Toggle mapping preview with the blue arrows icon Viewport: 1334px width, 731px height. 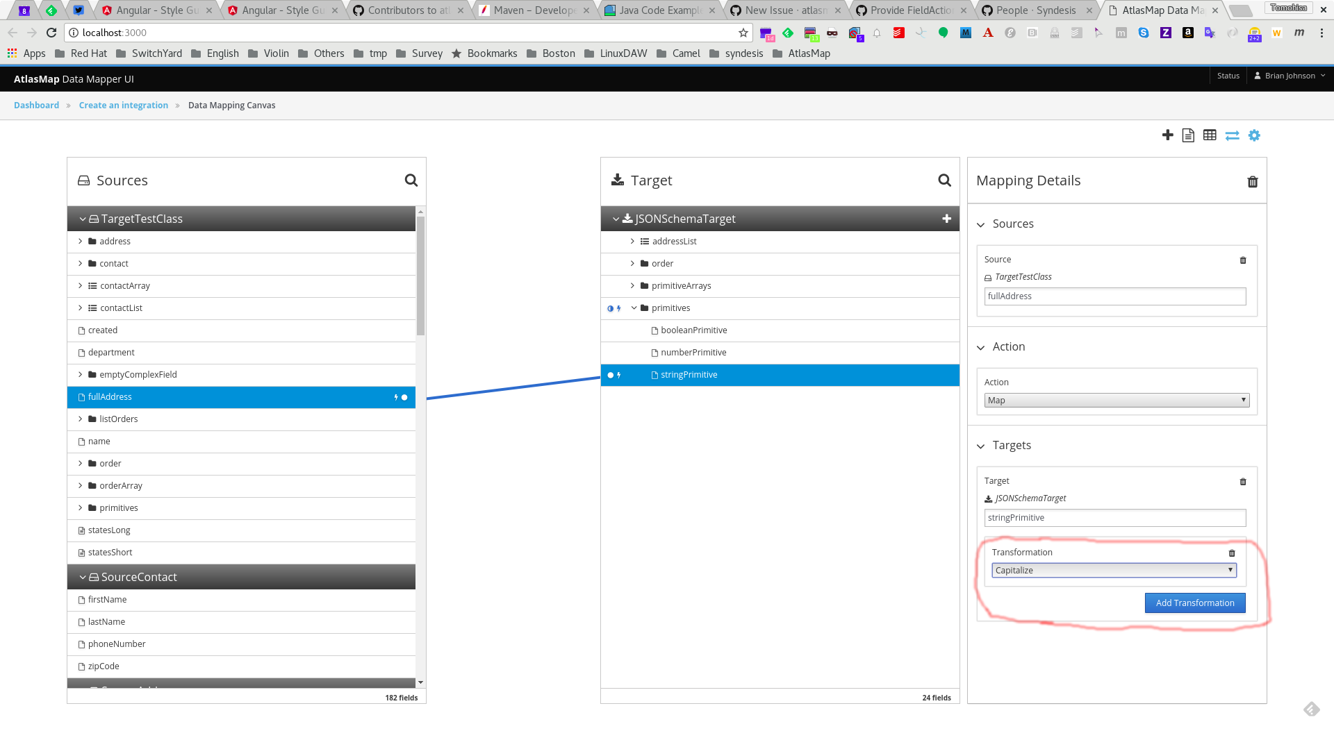1233,135
